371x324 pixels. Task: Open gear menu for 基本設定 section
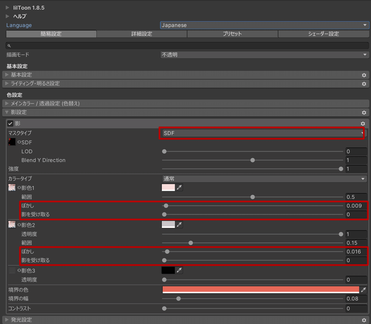tap(364, 75)
